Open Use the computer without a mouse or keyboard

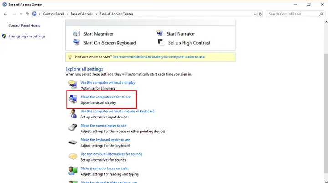[118, 111]
